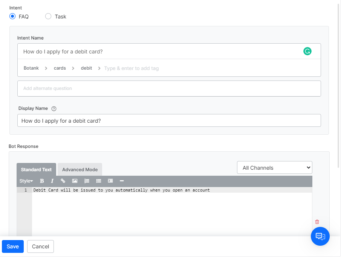The height and width of the screenshot is (257, 341).
Task: Open the Grammarly suggestions icon
Action: 307,51
